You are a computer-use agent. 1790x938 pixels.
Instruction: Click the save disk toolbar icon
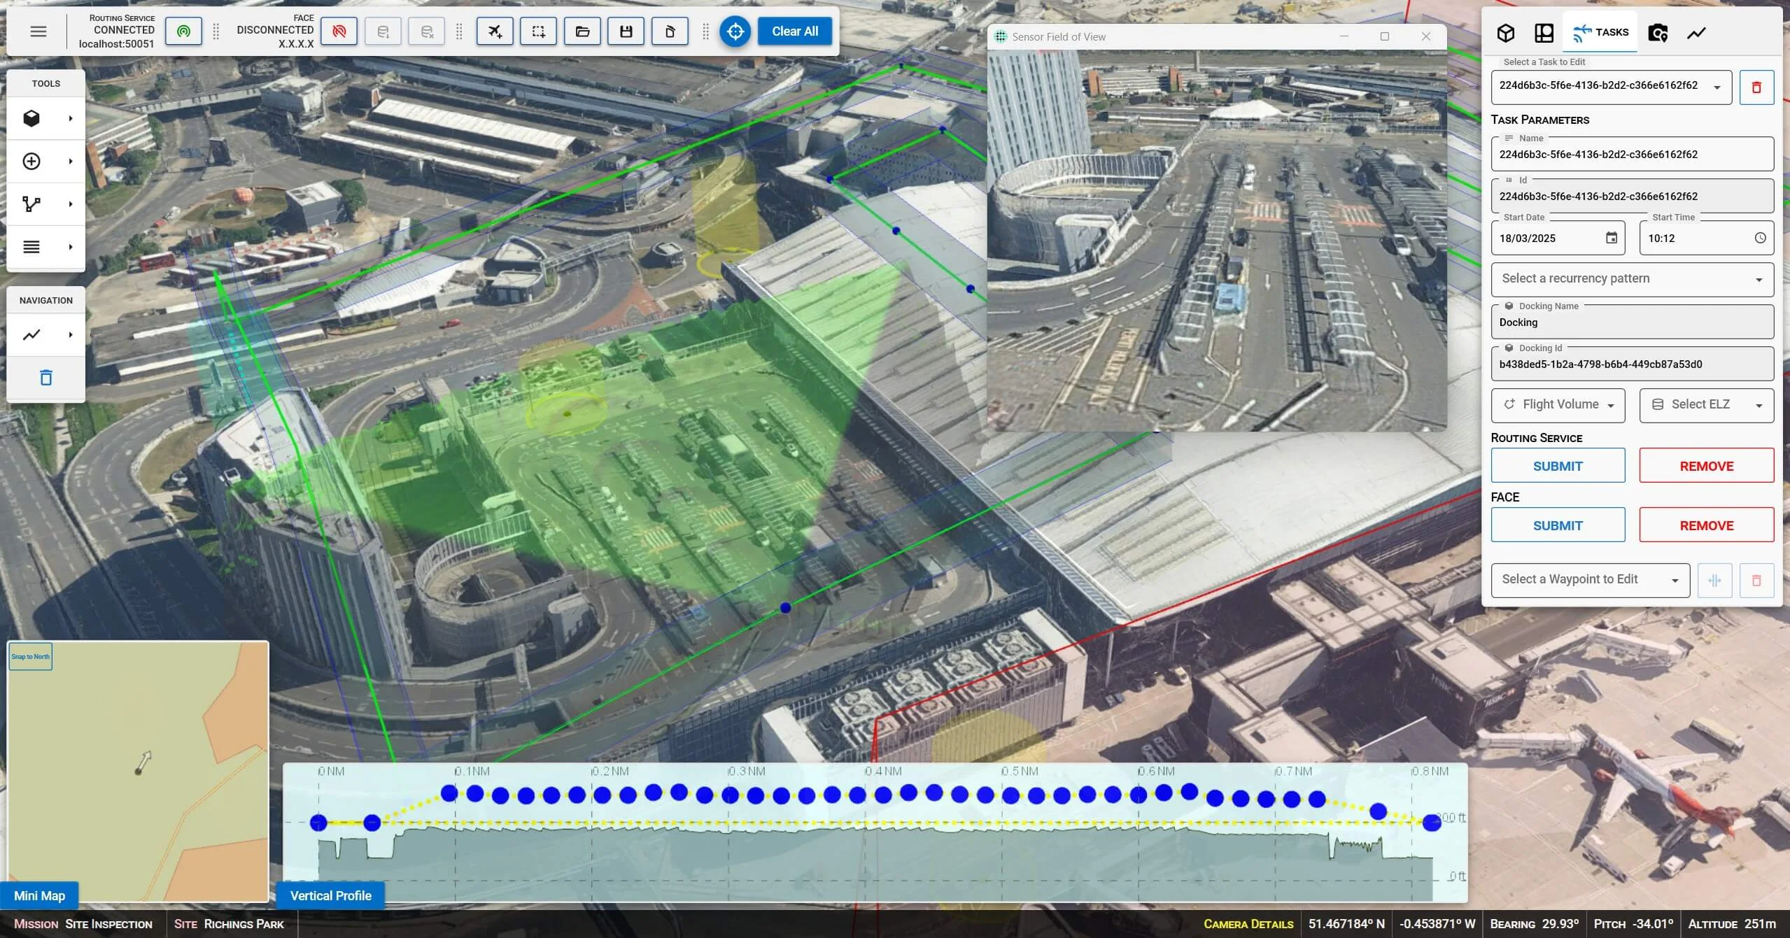click(626, 31)
